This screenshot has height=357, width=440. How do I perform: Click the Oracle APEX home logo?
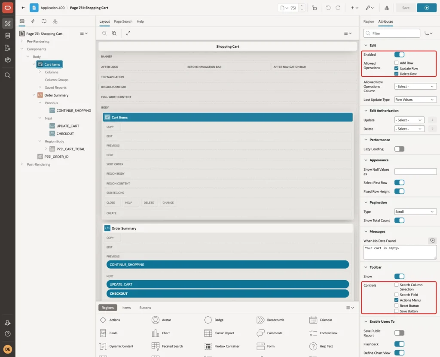click(8, 8)
